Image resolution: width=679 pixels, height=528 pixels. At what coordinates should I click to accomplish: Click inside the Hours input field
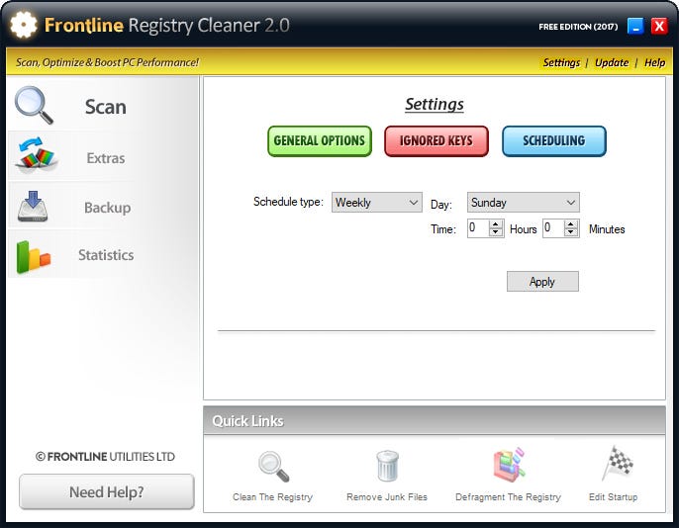[x=478, y=228]
